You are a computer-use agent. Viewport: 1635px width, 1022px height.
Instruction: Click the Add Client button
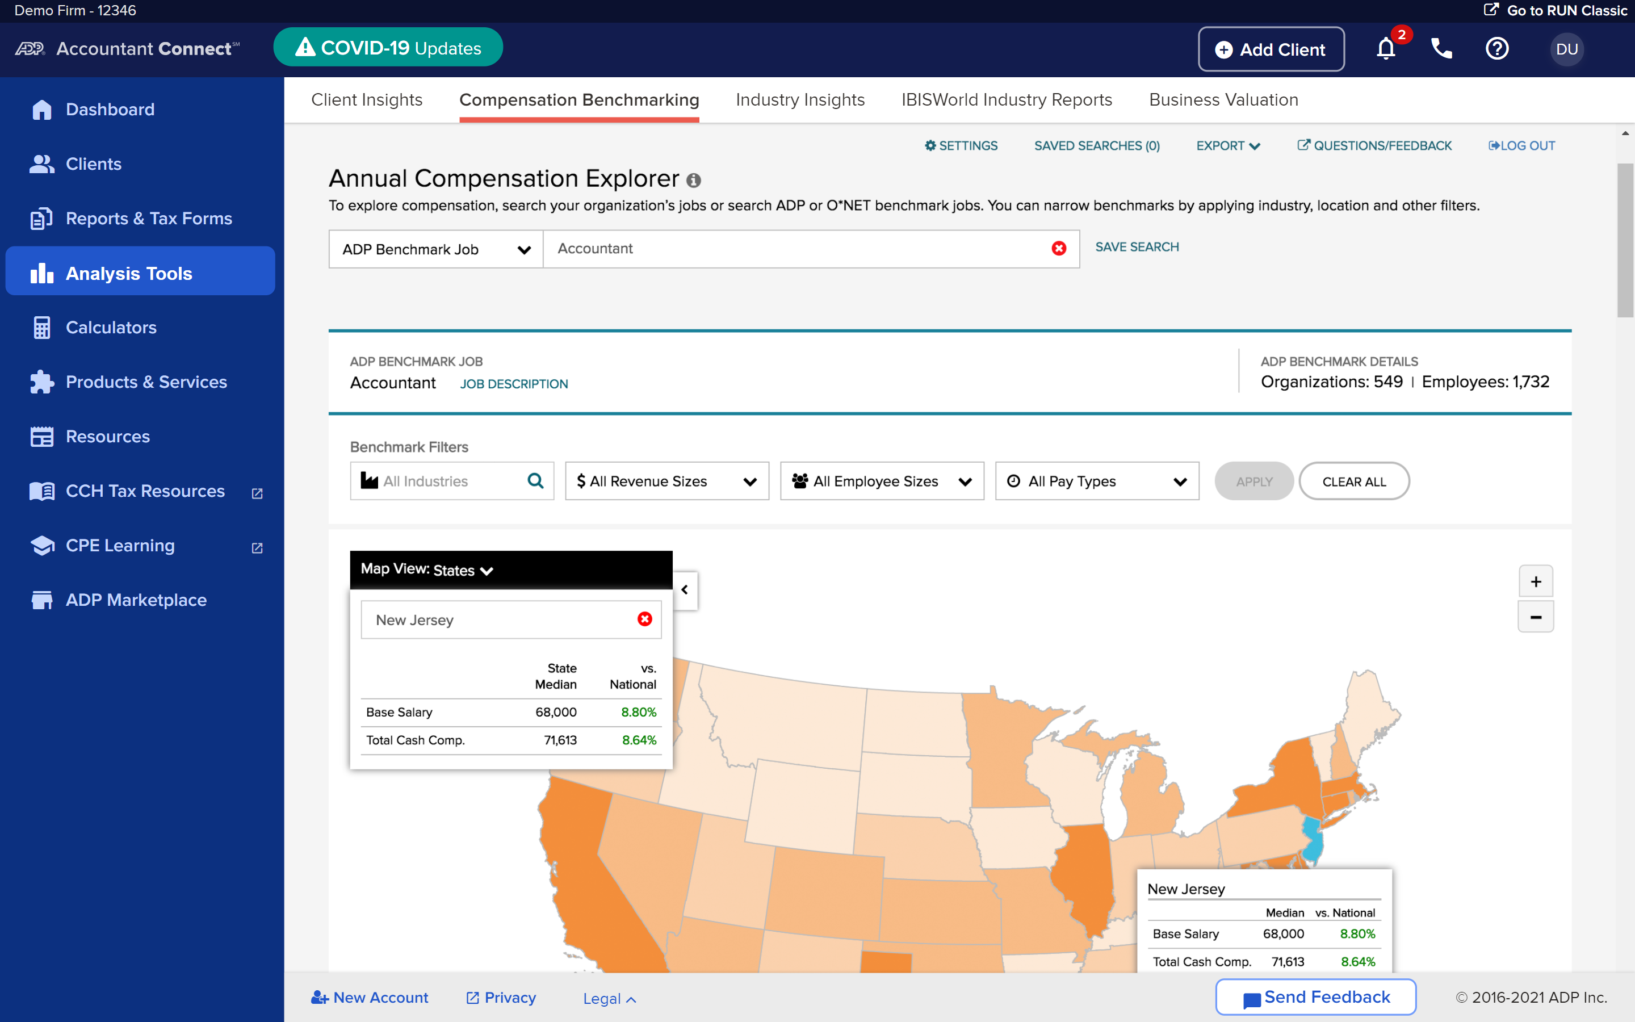1271,49
